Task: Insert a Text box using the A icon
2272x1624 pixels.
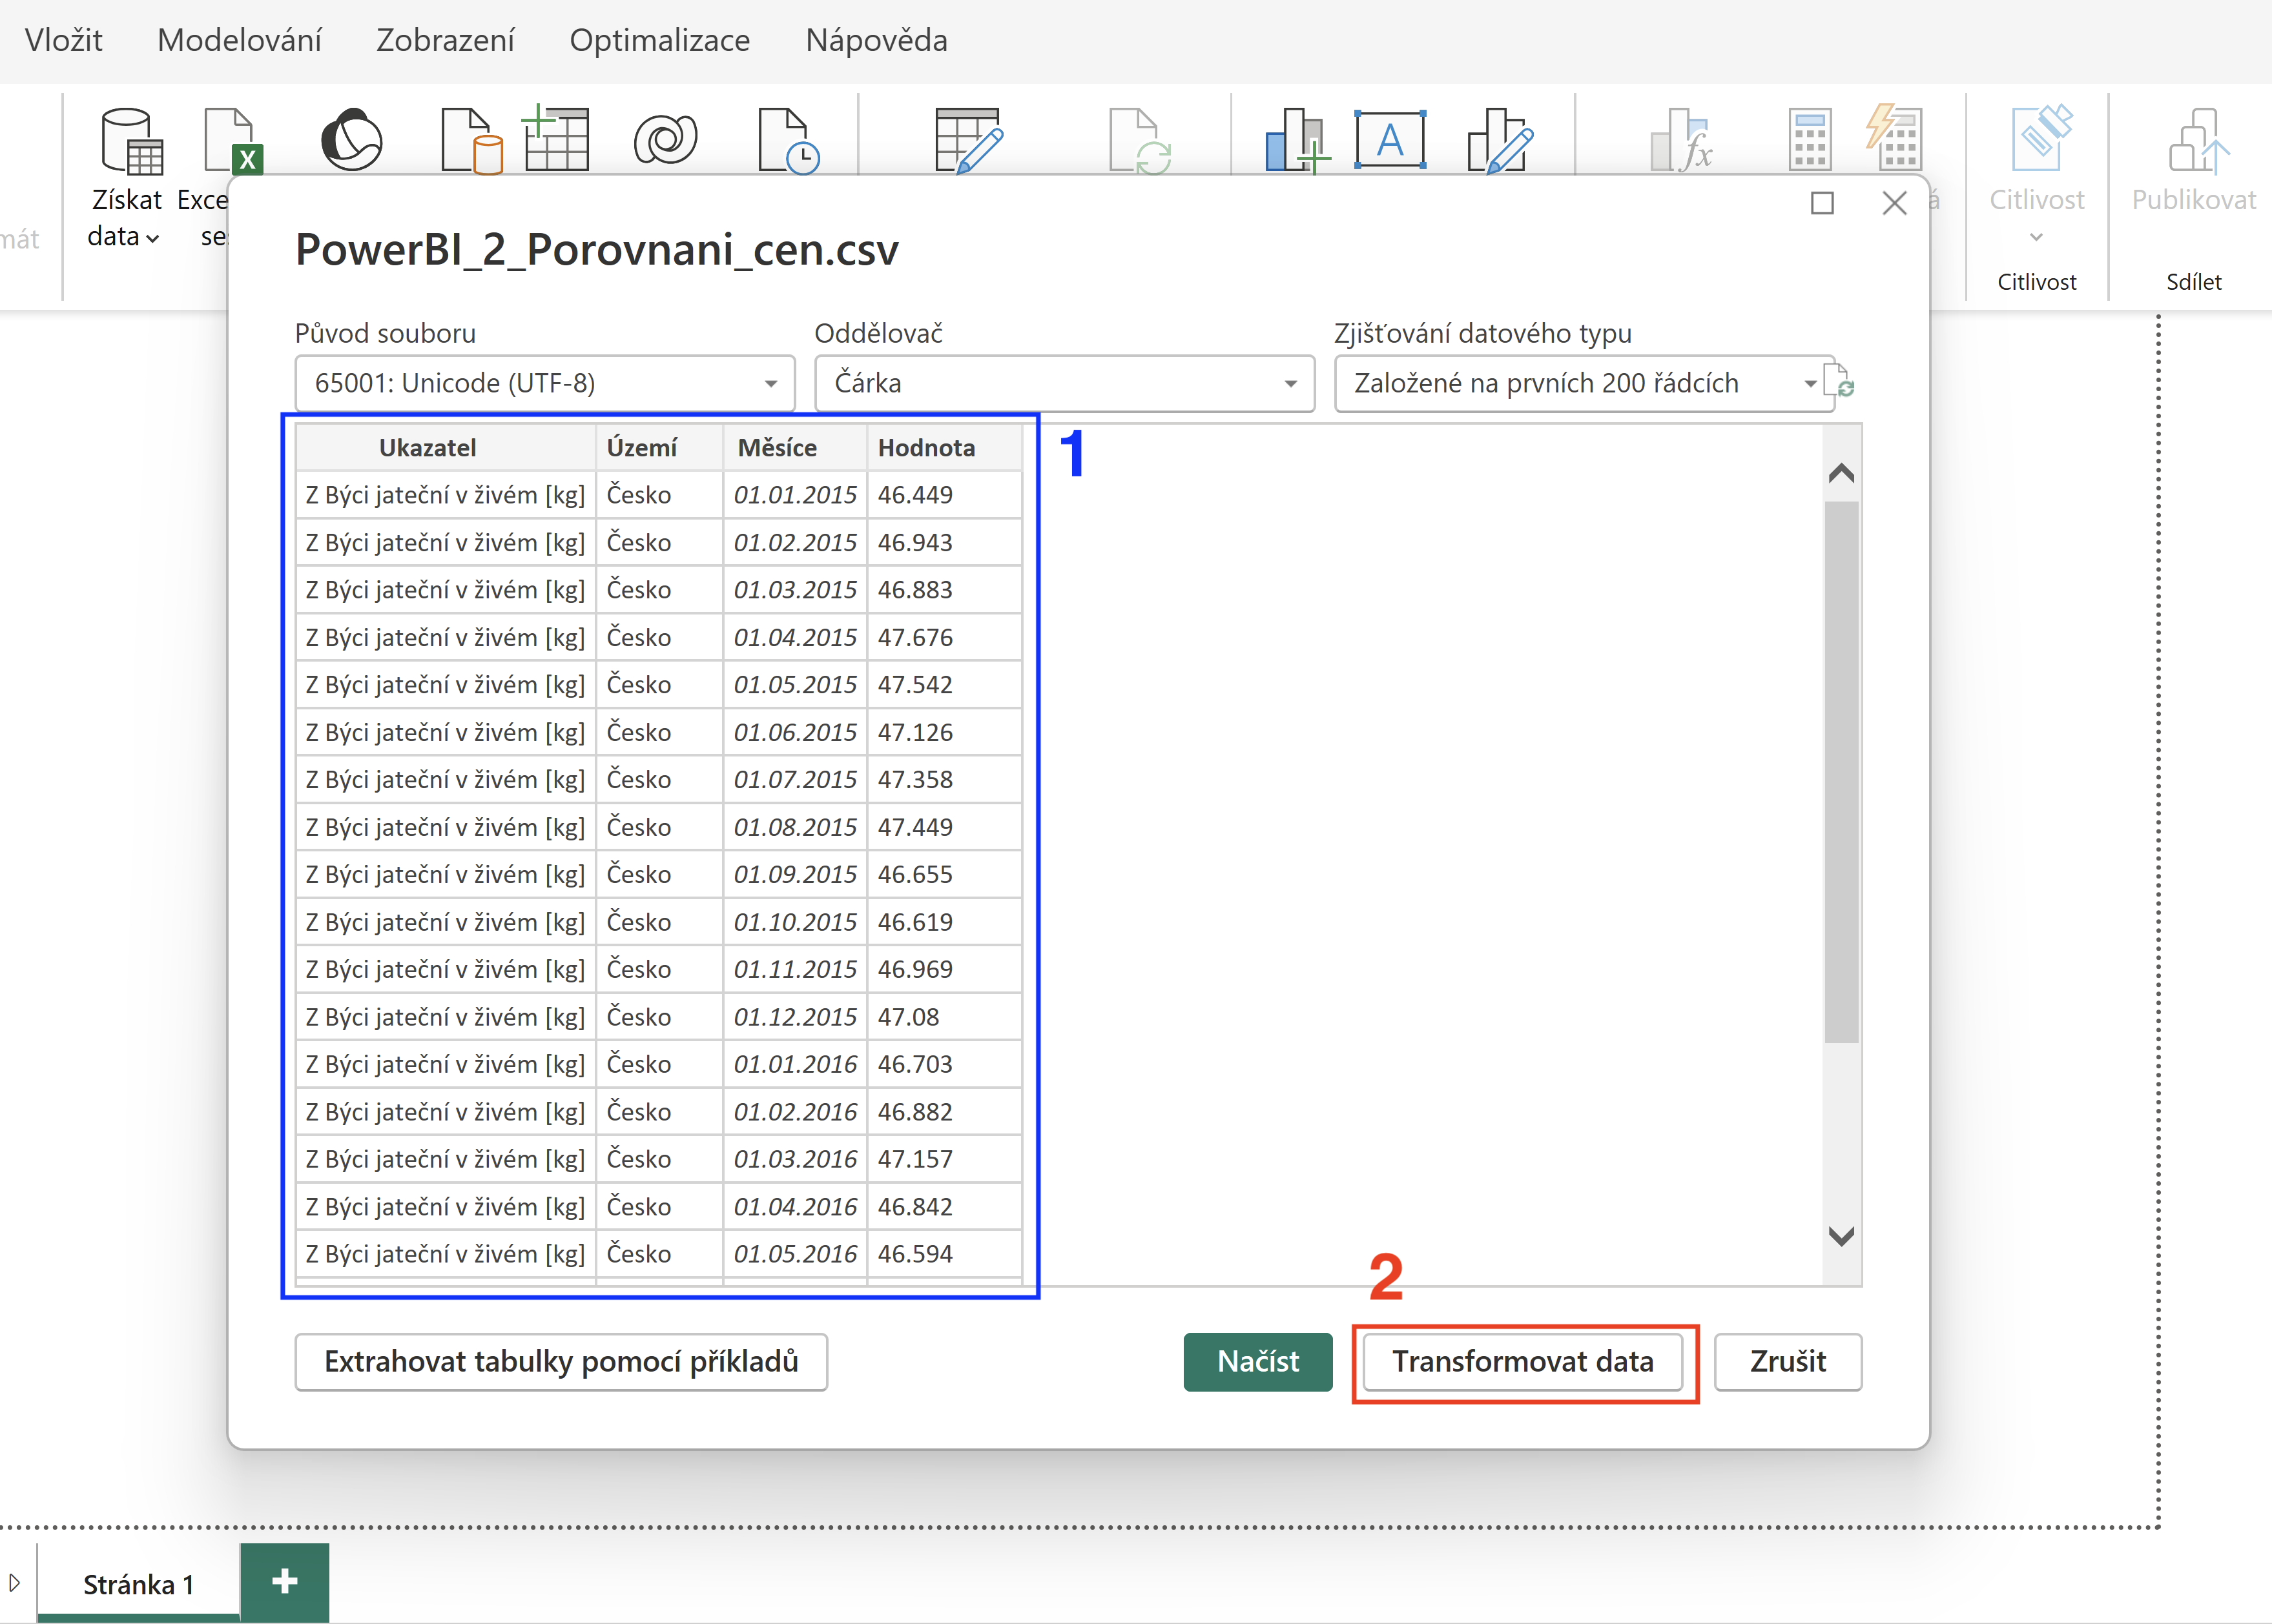Action: tap(1390, 139)
